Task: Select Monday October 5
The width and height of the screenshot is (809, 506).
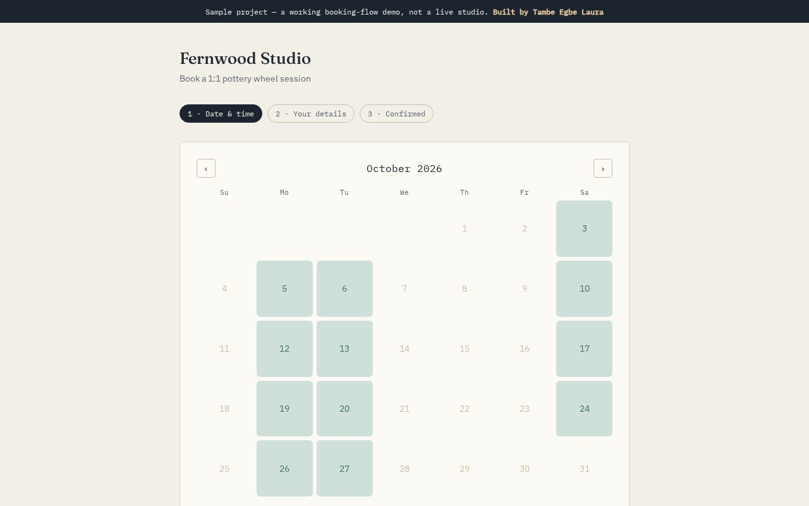Action: 284,288
